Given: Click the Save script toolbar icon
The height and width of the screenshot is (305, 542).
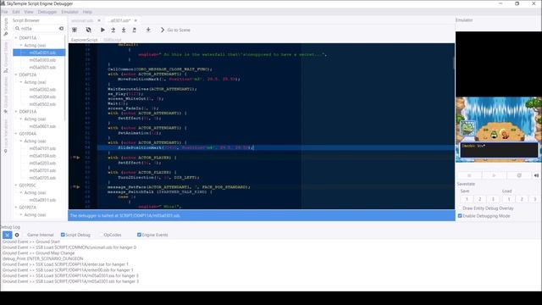Looking at the screenshot, I should click(75, 30).
